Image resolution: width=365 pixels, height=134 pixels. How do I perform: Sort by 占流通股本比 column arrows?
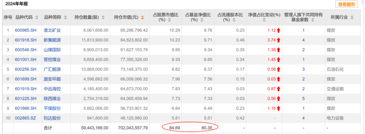[234, 20]
